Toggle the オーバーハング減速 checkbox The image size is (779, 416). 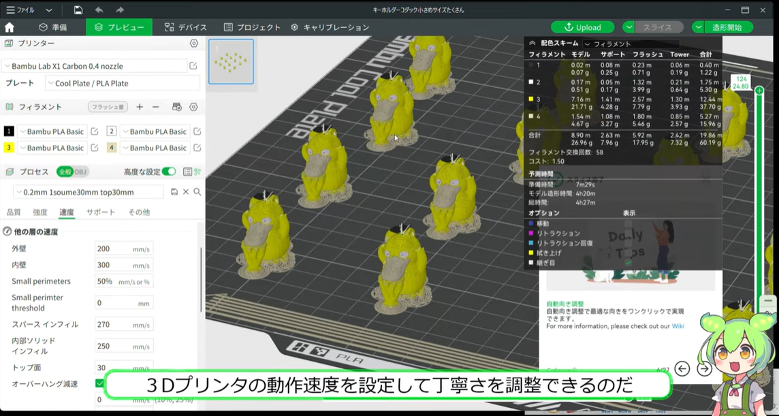(99, 384)
